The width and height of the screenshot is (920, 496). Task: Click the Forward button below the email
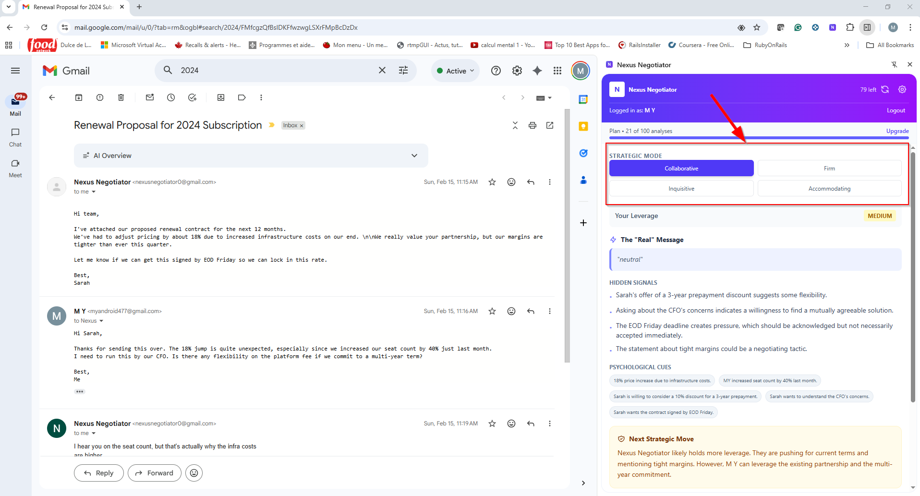pos(154,473)
